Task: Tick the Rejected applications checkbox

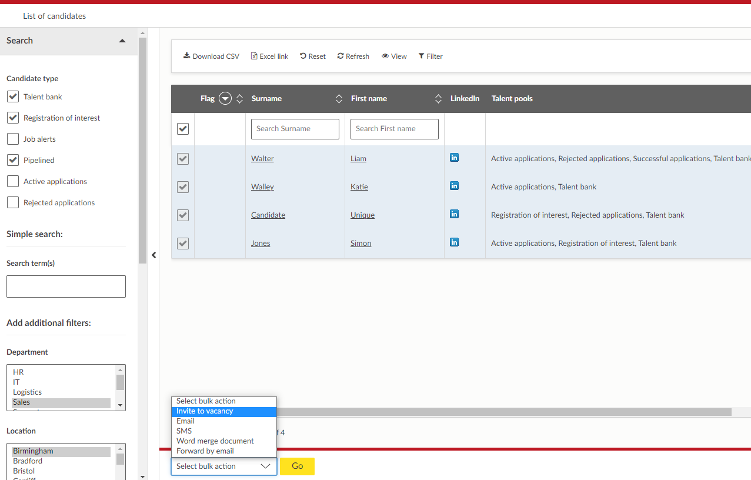Action: click(x=13, y=202)
